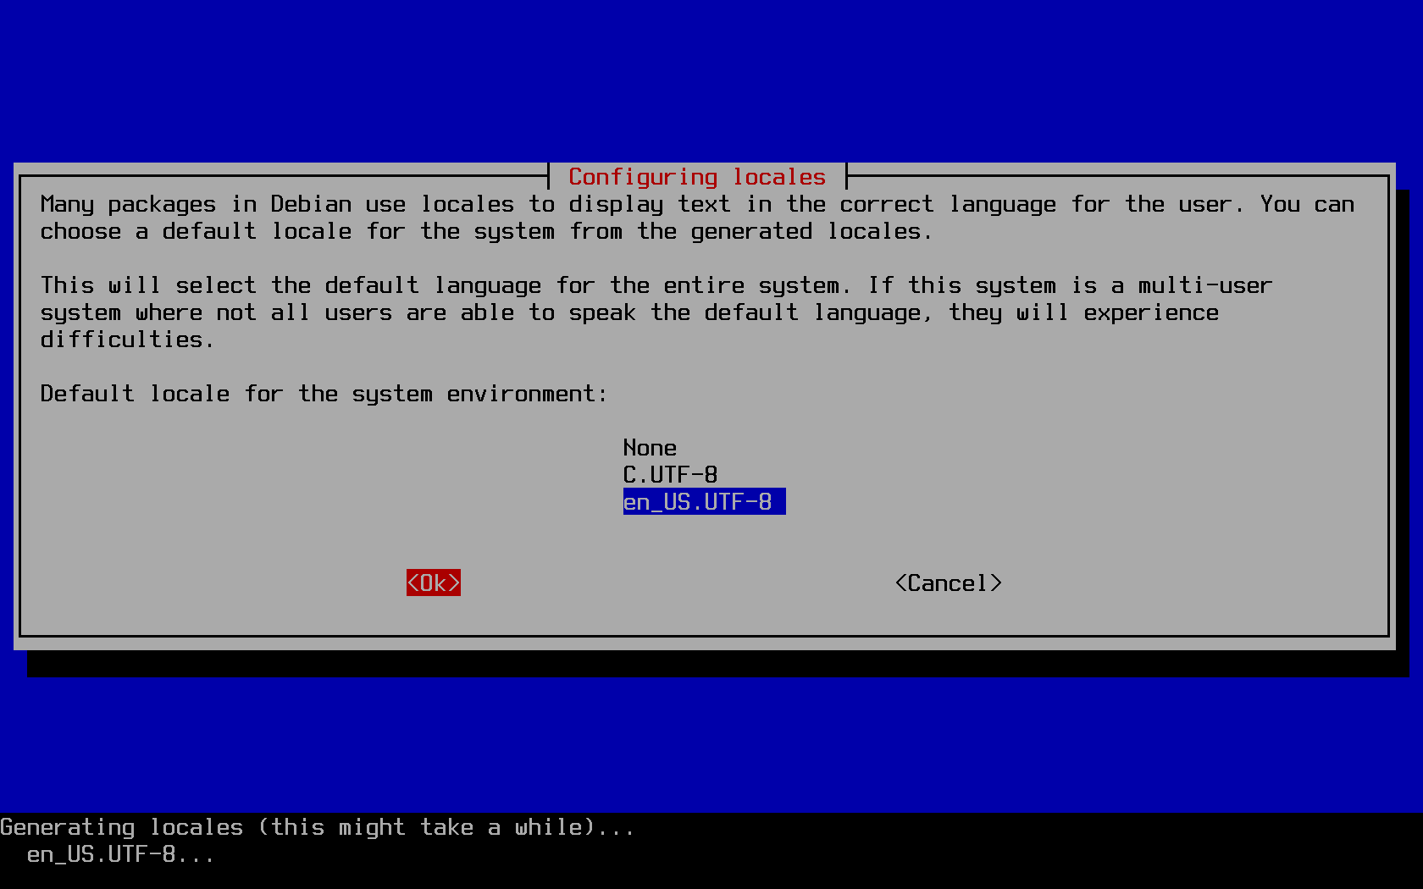Viewport: 1423px width, 889px height.
Task: Click the Cancel button
Action: pyautogui.click(x=948, y=583)
